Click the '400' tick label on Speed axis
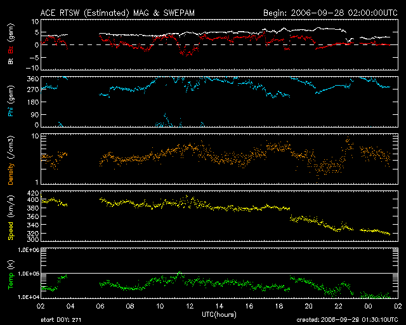406x325 pixels. coord(33,199)
